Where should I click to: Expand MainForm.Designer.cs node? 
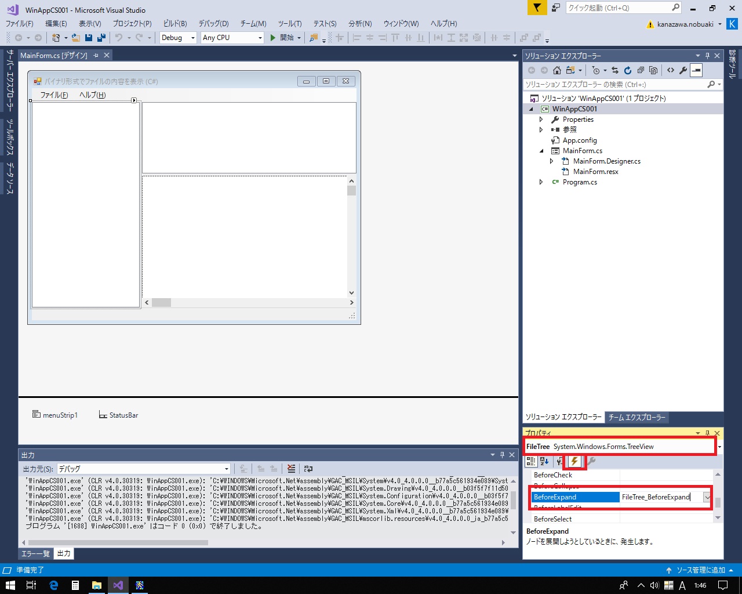(552, 161)
